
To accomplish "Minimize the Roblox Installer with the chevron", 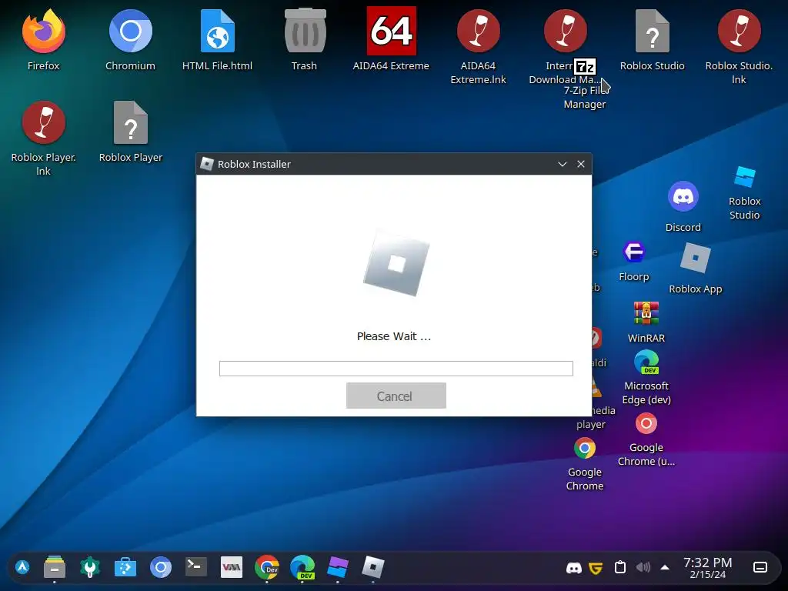I will click(x=563, y=165).
